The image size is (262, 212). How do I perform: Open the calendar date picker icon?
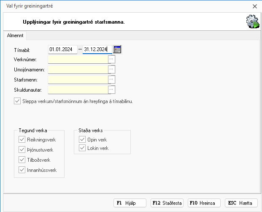tap(118, 49)
